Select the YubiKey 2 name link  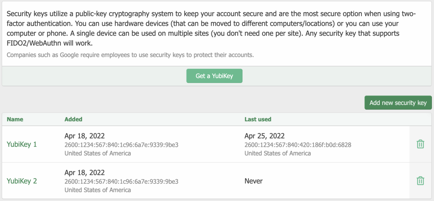tap(22, 181)
